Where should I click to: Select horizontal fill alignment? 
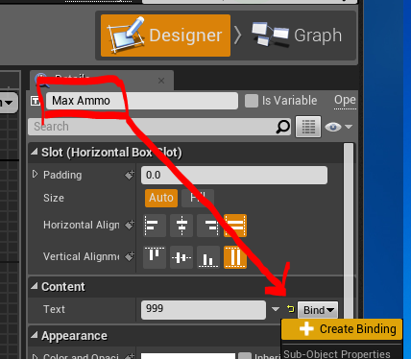coord(235,226)
